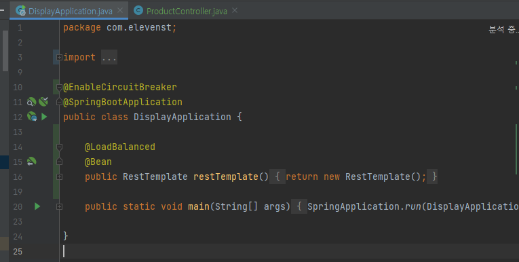Click line number 25 in the gutter
519x262 pixels.
pos(18,251)
